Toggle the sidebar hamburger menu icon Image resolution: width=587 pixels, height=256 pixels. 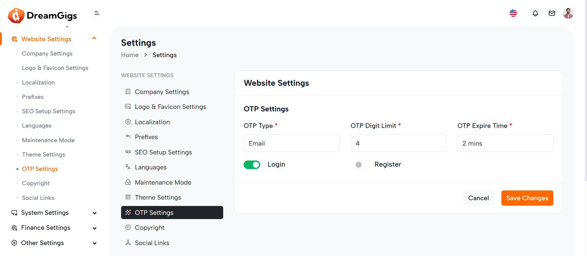coord(97,13)
